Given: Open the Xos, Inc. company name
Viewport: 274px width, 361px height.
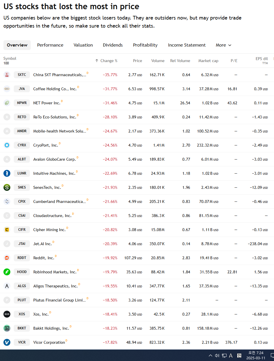Looking at the screenshot, I should pyautogui.click(x=41, y=314).
